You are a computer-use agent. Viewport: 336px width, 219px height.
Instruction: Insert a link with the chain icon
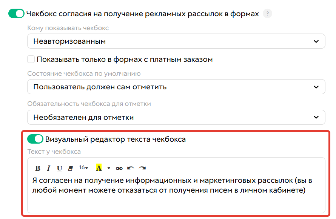click(119, 168)
